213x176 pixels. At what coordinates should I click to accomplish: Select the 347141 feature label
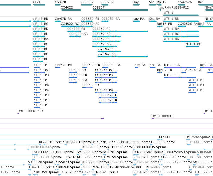pyautogui.click(x=164, y=137)
